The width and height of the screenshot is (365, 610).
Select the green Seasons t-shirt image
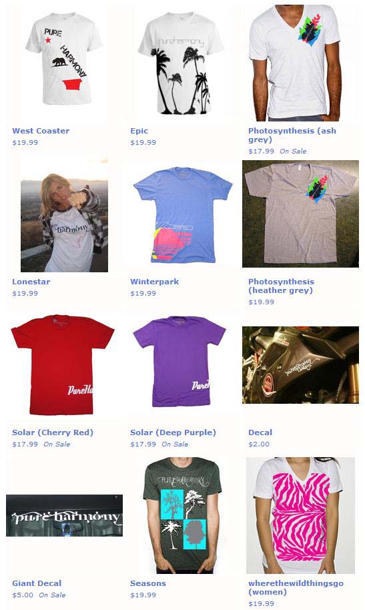pos(181,515)
